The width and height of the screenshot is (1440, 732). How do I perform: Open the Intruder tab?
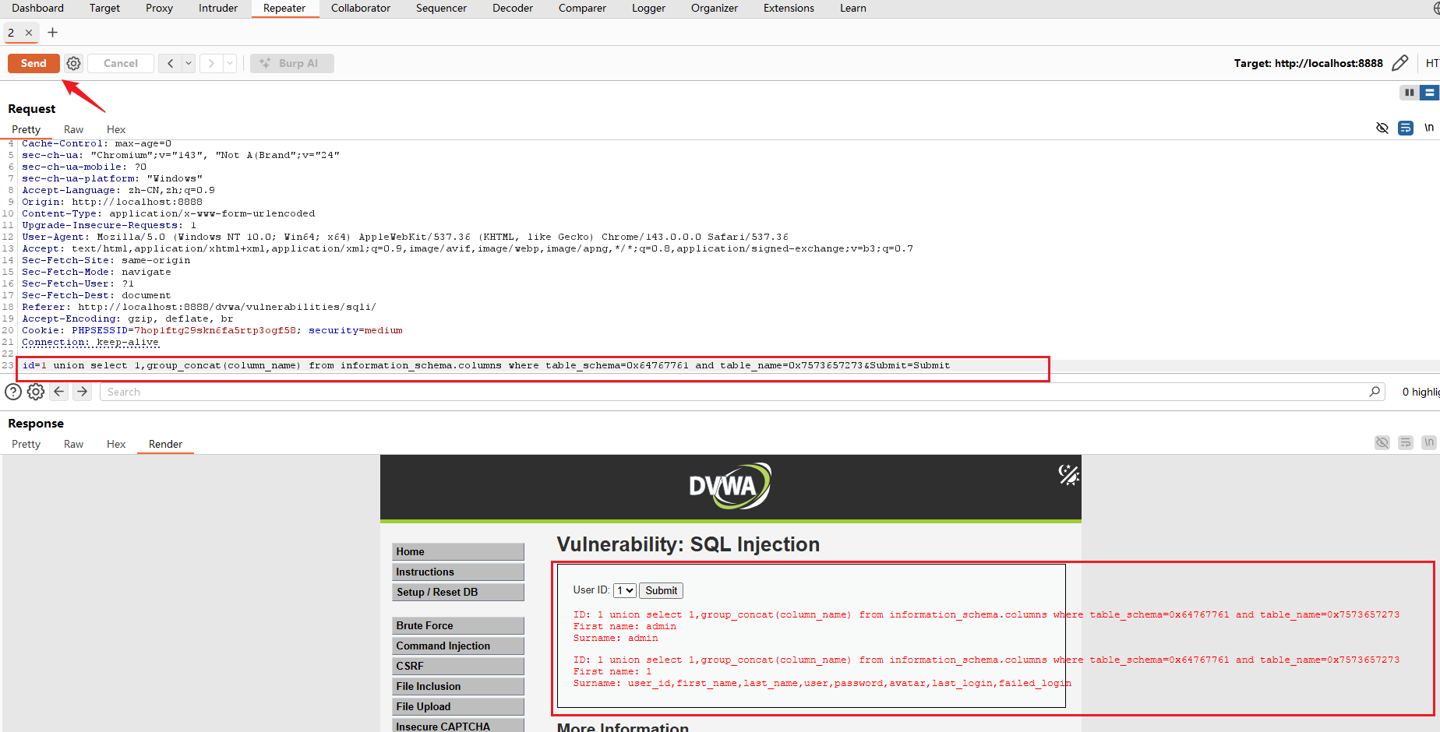coord(218,8)
